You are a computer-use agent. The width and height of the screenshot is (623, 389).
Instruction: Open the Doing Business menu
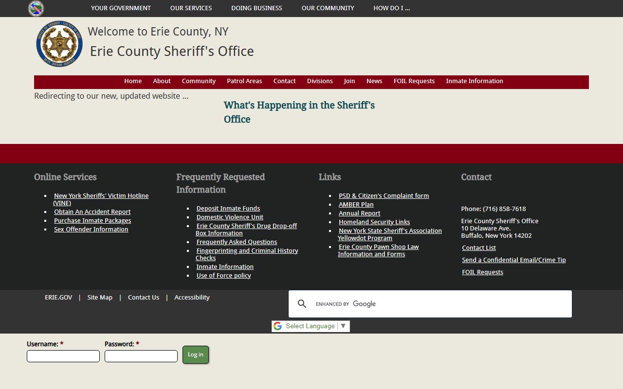point(257,8)
